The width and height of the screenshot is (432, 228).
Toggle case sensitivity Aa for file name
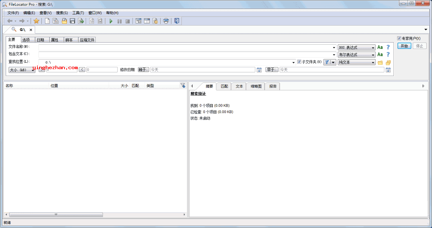(380, 47)
